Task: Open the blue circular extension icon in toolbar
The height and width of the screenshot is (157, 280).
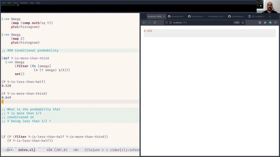Action: 259,23
